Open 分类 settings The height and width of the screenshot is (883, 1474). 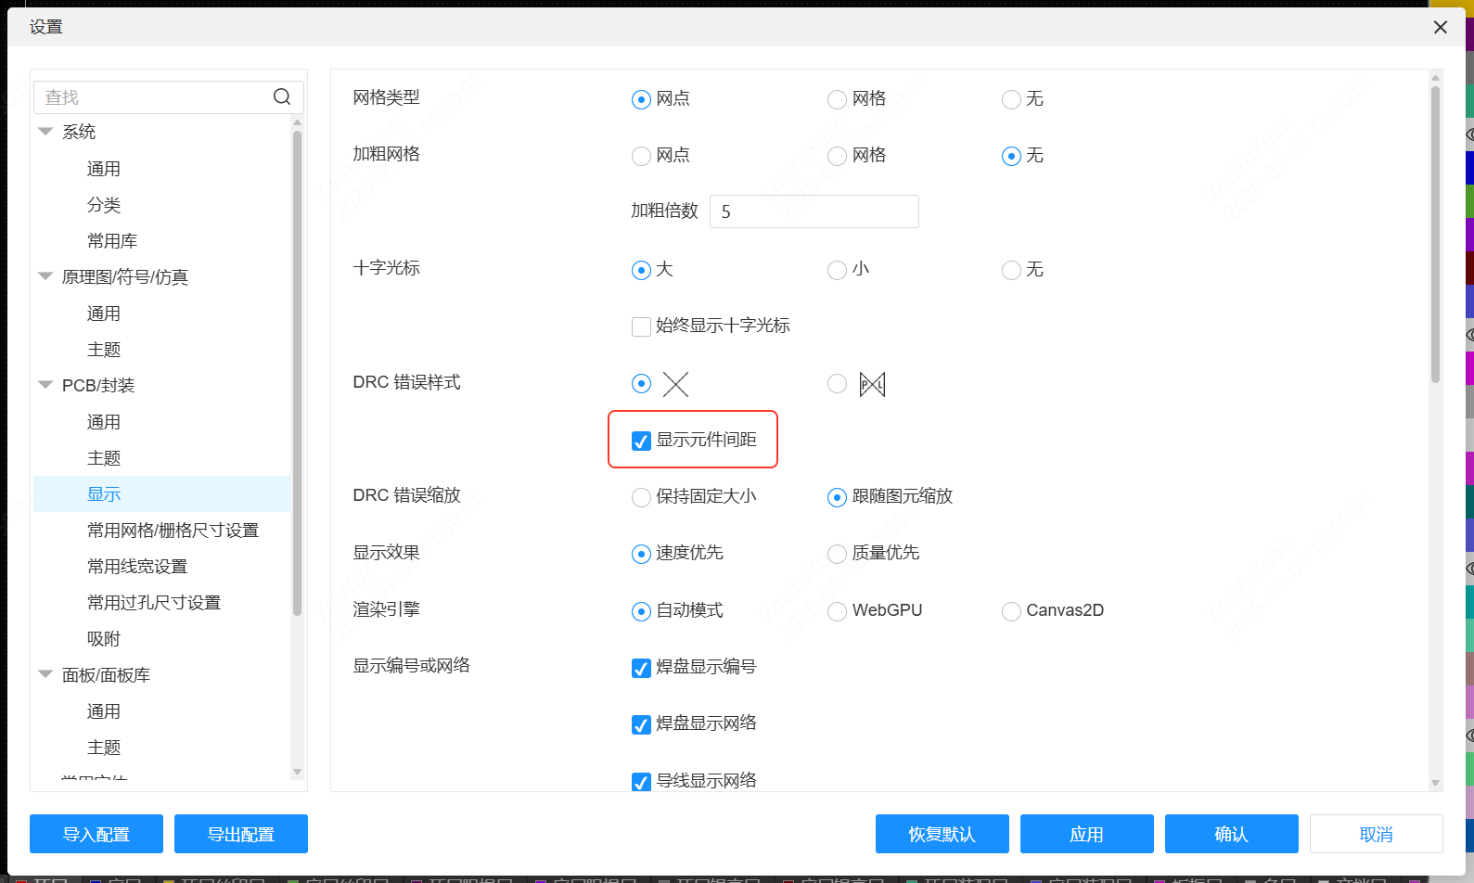tap(104, 205)
